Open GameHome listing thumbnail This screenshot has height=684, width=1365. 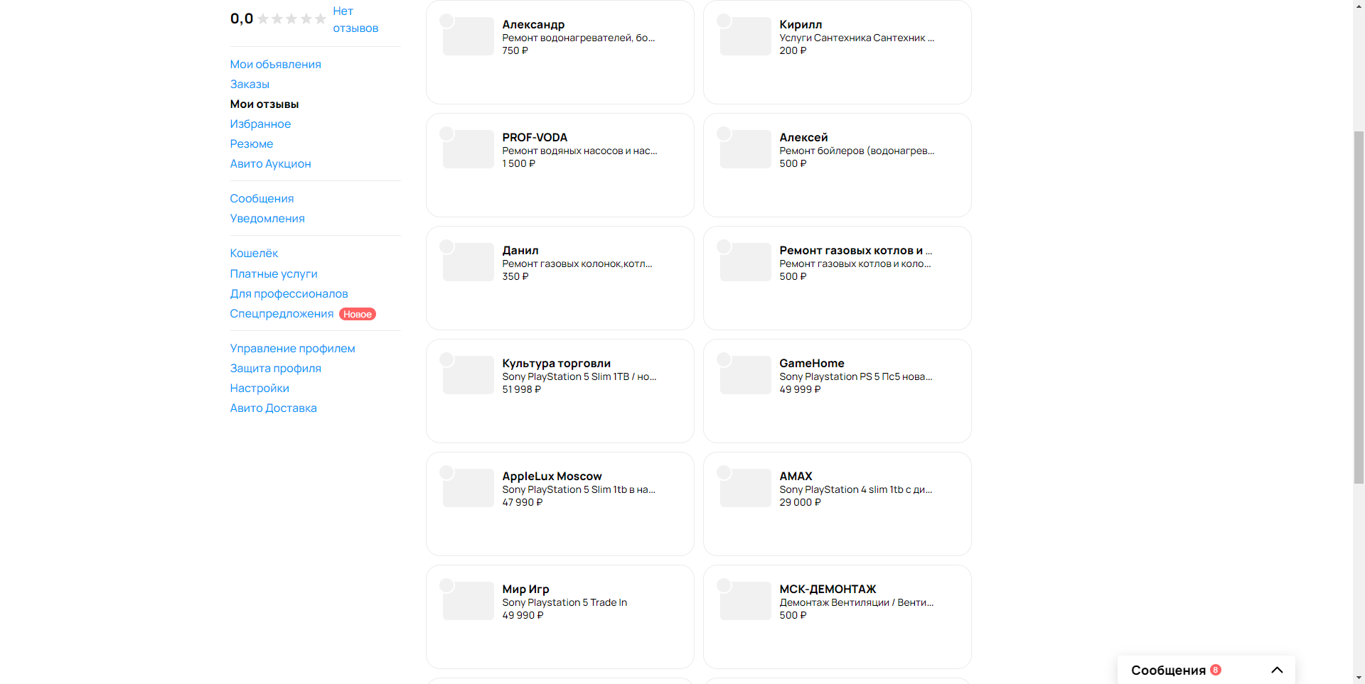(x=746, y=375)
